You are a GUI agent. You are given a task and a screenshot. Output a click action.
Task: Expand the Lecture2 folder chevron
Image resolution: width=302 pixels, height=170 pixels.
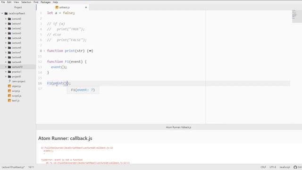pyautogui.click(x=6, y=28)
